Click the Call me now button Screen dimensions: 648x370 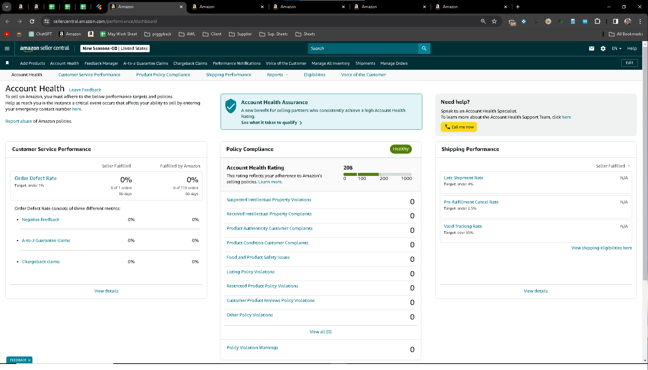point(459,127)
